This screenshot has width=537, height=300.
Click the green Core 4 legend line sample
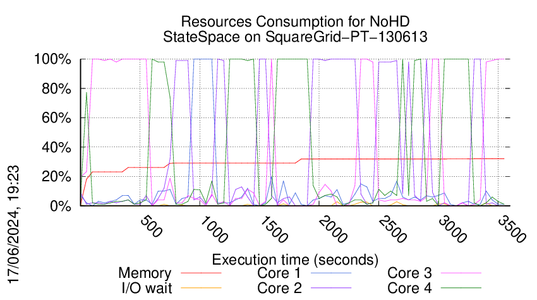click(x=461, y=288)
